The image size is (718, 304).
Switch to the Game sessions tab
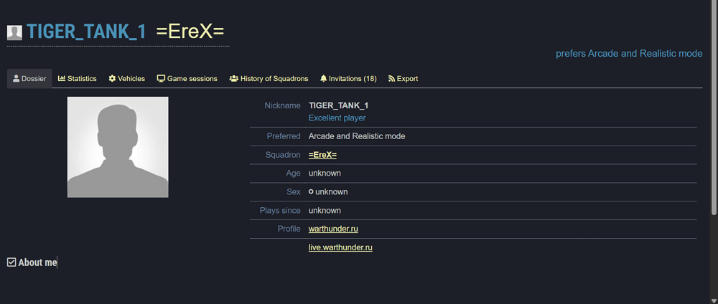[192, 79]
